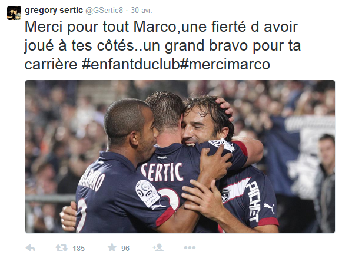
Task: Open the more options ellipsis icon
Action: 190,248
